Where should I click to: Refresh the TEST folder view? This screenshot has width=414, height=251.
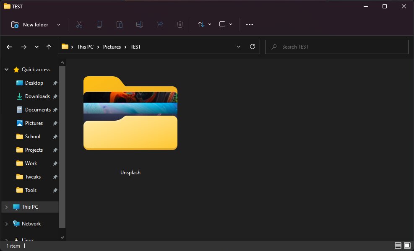253,47
